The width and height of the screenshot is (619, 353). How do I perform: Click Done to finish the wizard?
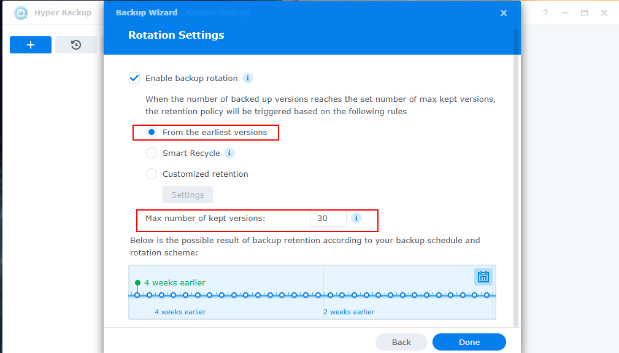[469, 342]
